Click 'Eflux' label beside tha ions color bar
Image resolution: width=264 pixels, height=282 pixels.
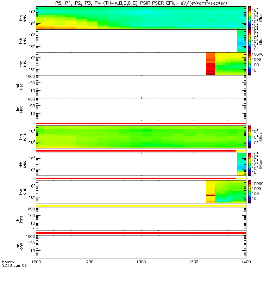260,137
